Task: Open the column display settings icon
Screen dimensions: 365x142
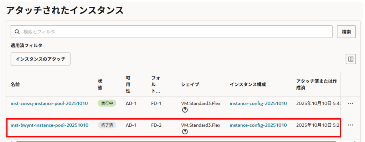Action: pyautogui.click(x=351, y=59)
